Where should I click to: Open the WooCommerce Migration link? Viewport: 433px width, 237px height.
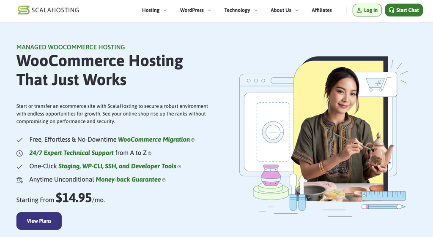pos(154,140)
